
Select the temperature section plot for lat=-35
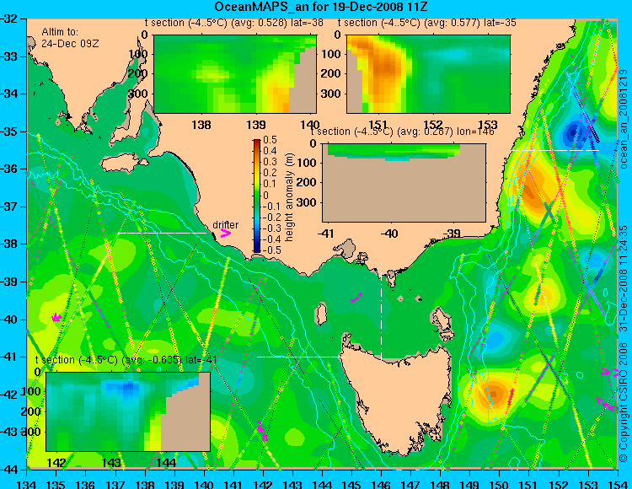click(428, 74)
